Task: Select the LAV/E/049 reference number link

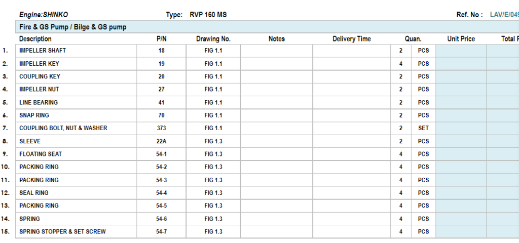Action: (x=504, y=15)
